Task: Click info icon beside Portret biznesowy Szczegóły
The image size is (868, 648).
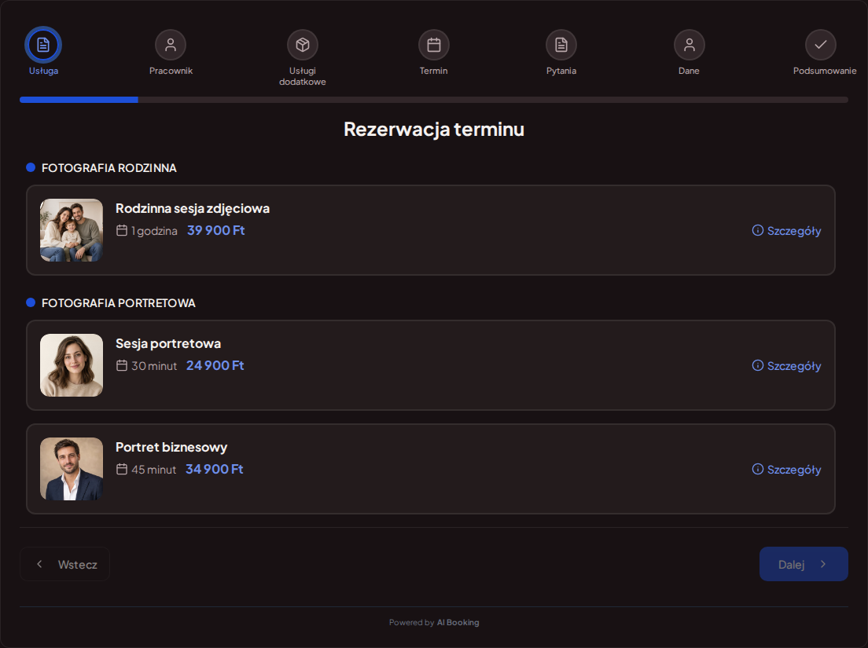Action: tap(757, 469)
